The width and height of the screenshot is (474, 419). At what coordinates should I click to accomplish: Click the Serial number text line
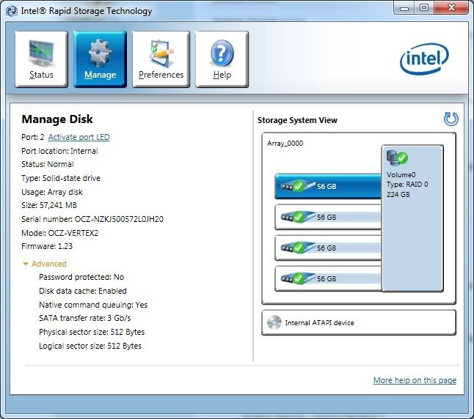92,219
